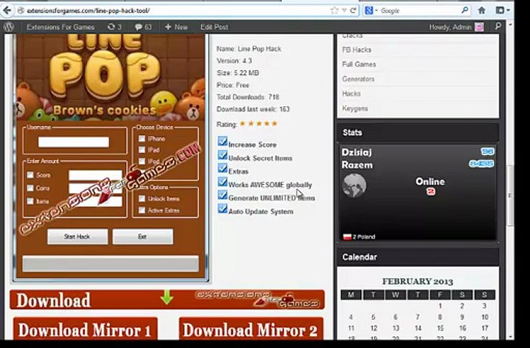Click the Version: 4.3 text
This screenshot has height=348, width=530.
[234, 61]
